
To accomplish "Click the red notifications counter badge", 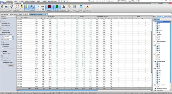I will pyautogui.click(x=170, y=3).
